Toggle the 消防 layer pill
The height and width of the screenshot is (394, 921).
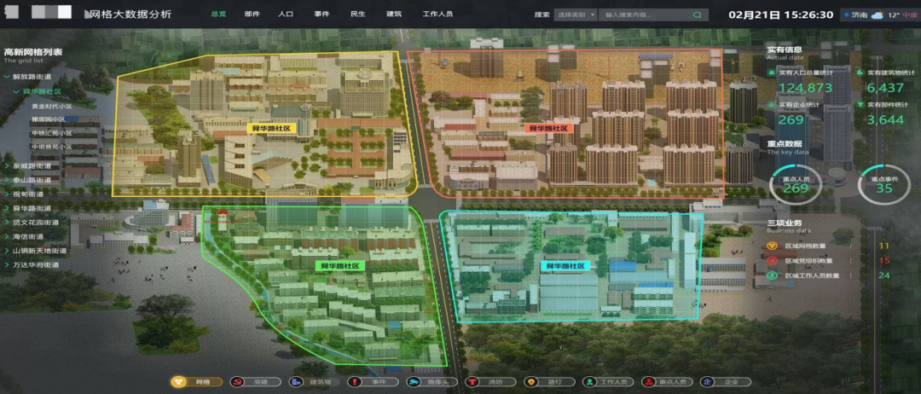pyautogui.click(x=490, y=382)
